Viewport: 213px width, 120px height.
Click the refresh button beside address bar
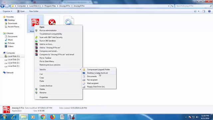[172, 6]
